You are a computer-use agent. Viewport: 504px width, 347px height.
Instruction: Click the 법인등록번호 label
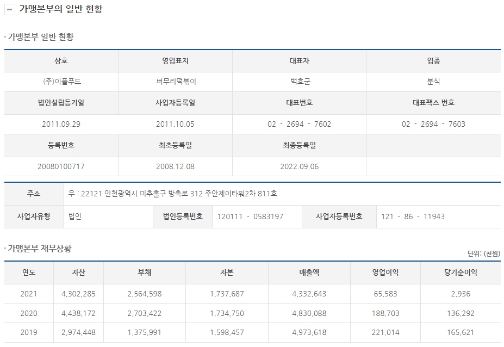[x=183, y=216]
